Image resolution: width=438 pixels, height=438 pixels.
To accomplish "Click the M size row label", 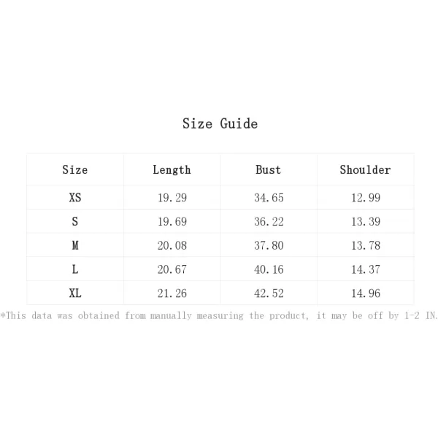I will [74, 246].
